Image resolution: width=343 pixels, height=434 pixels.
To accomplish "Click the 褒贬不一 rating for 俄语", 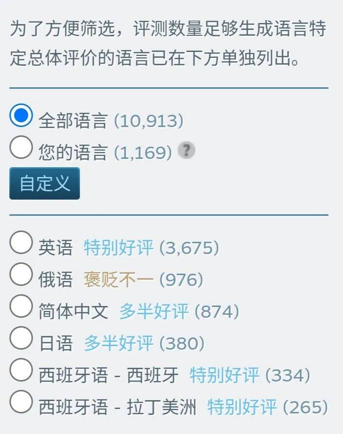I will coord(118,280).
